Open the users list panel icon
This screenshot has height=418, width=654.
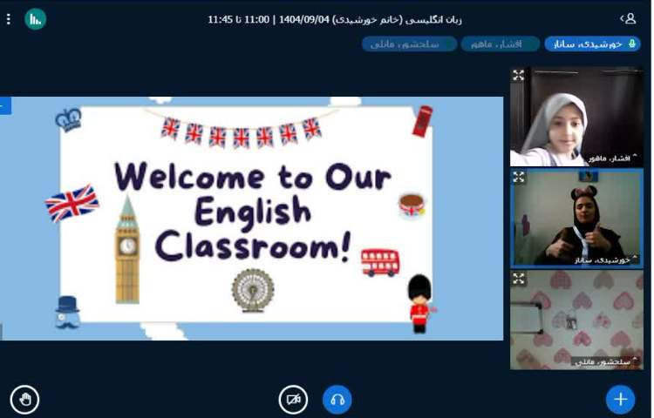[x=627, y=18]
